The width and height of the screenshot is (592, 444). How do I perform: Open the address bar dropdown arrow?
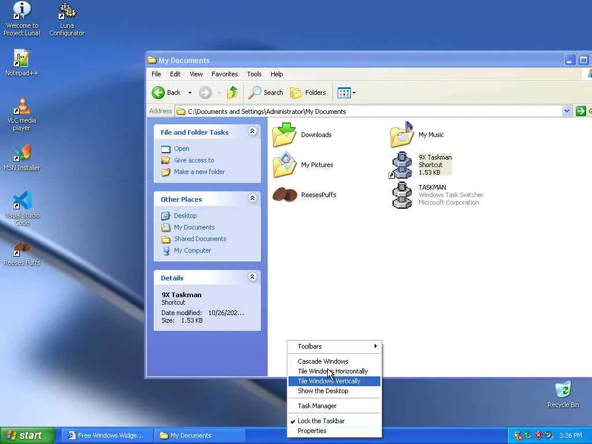click(x=567, y=111)
